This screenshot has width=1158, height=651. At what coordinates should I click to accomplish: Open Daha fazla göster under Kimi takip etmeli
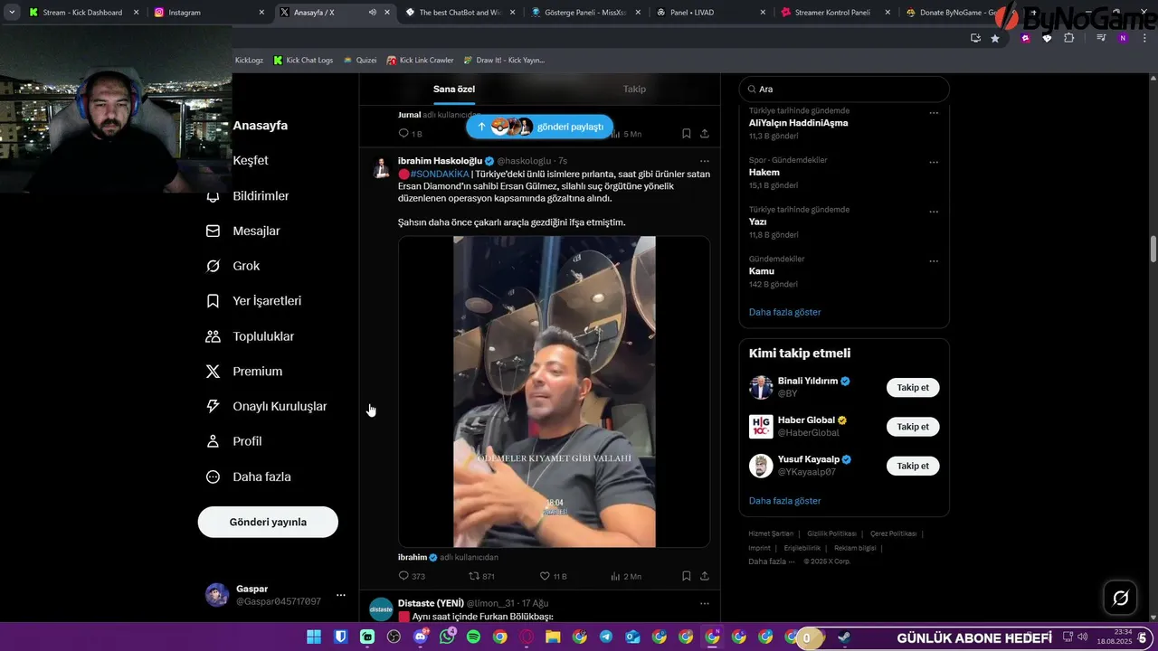(784, 501)
